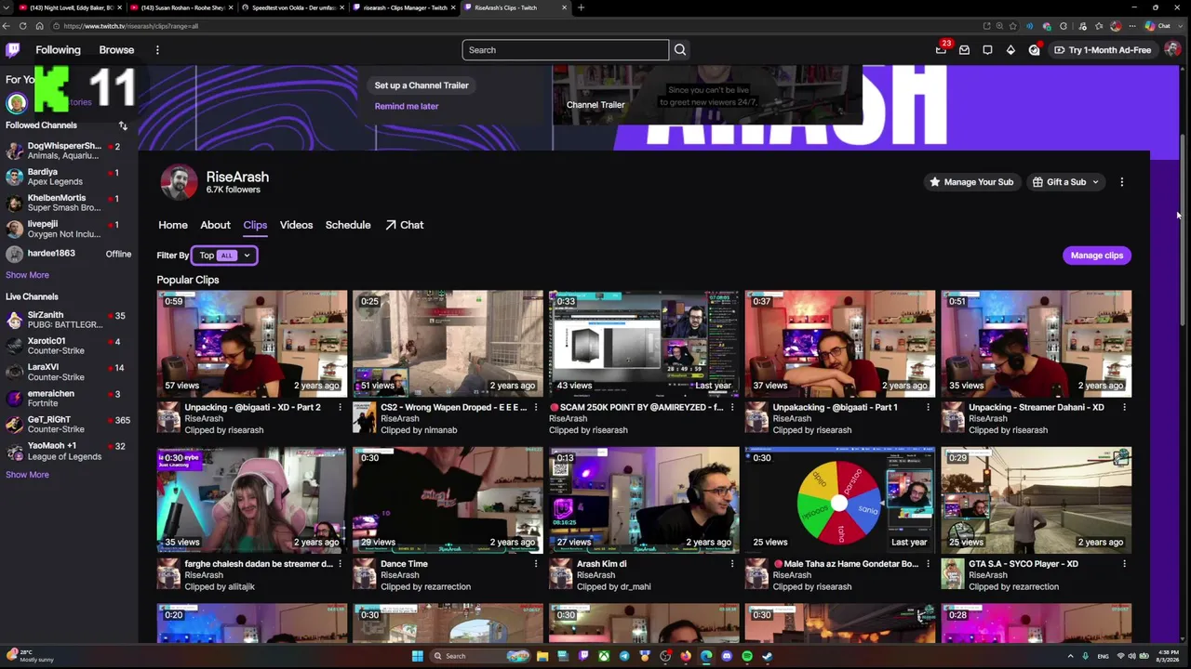Open Steam from the taskbar
This screenshot has width=1191, height=669.
[768, 656]
